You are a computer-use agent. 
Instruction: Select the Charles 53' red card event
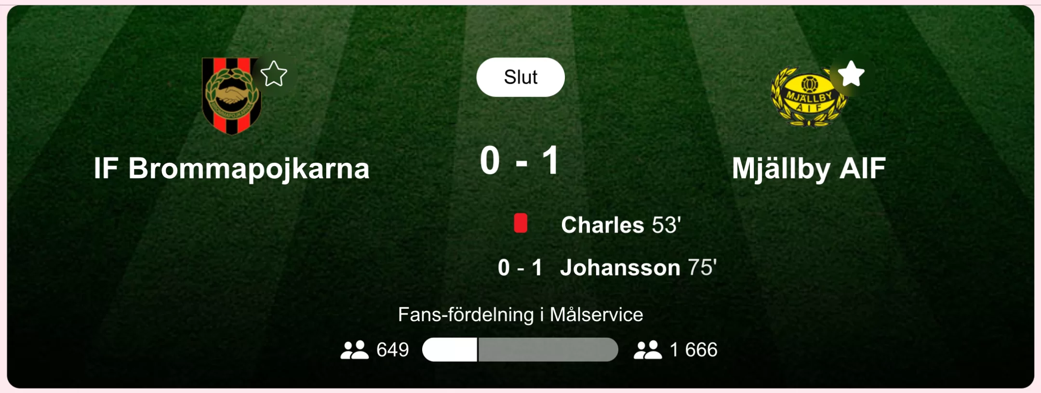point(620,225)
